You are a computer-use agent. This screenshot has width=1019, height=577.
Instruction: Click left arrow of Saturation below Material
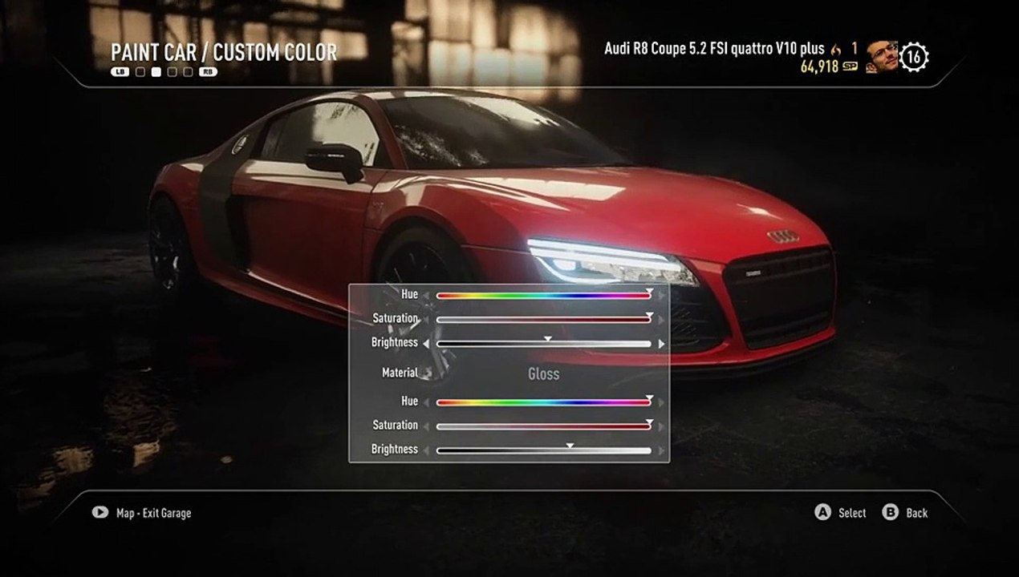[426, 426]
